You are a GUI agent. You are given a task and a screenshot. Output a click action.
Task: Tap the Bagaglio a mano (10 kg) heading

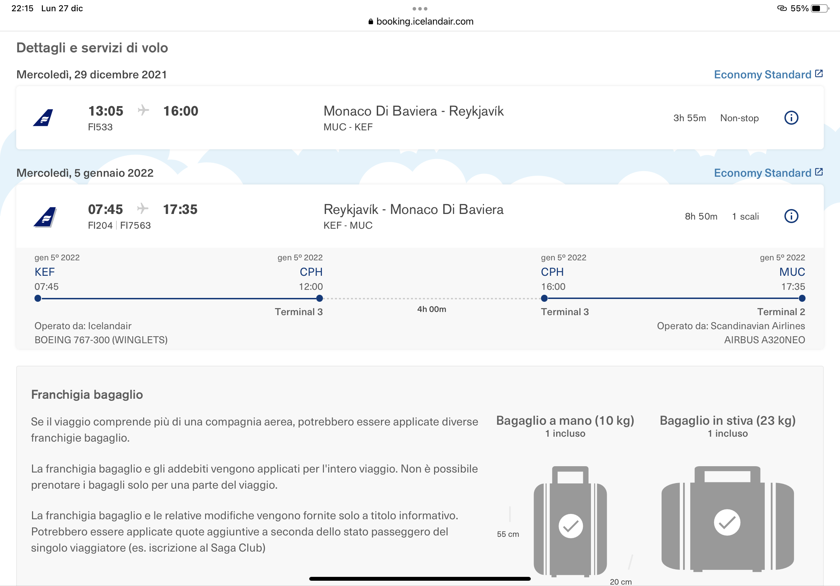click(x=565, y=421)
